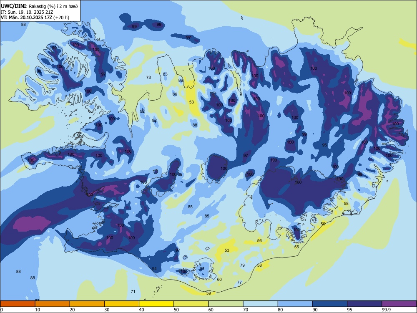Click the 'Rakastig (%) í 2 m hæð' label
The width and height of the screenshot is (417, 313).
pyautogui.click(x=53, y=6)
